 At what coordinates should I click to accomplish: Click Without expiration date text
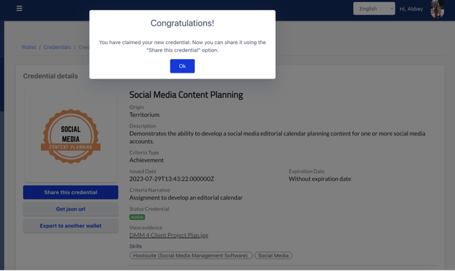point(320,179)
